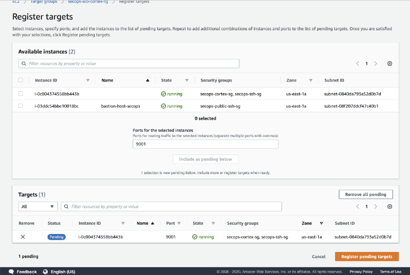Check the bastion-host-secops instance checkbox
The height and width of the screenshot is (275, 410).
(20, 106)
